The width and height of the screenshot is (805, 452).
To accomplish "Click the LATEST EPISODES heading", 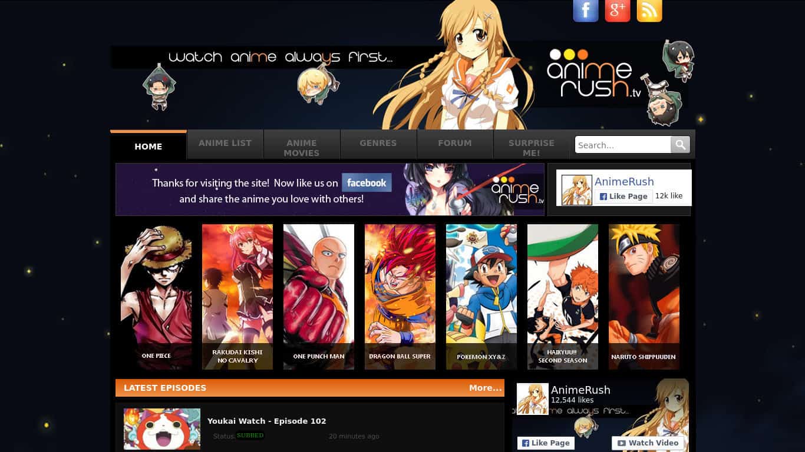I will click(x=165, y=388).
